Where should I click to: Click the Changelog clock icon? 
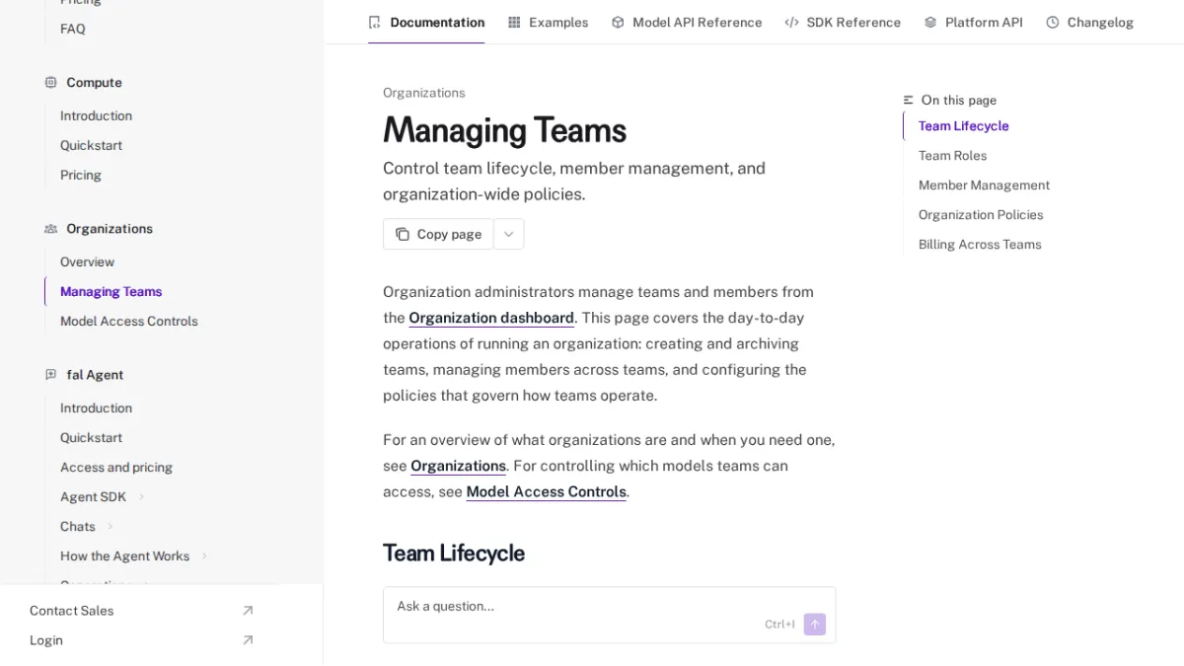1053,22
